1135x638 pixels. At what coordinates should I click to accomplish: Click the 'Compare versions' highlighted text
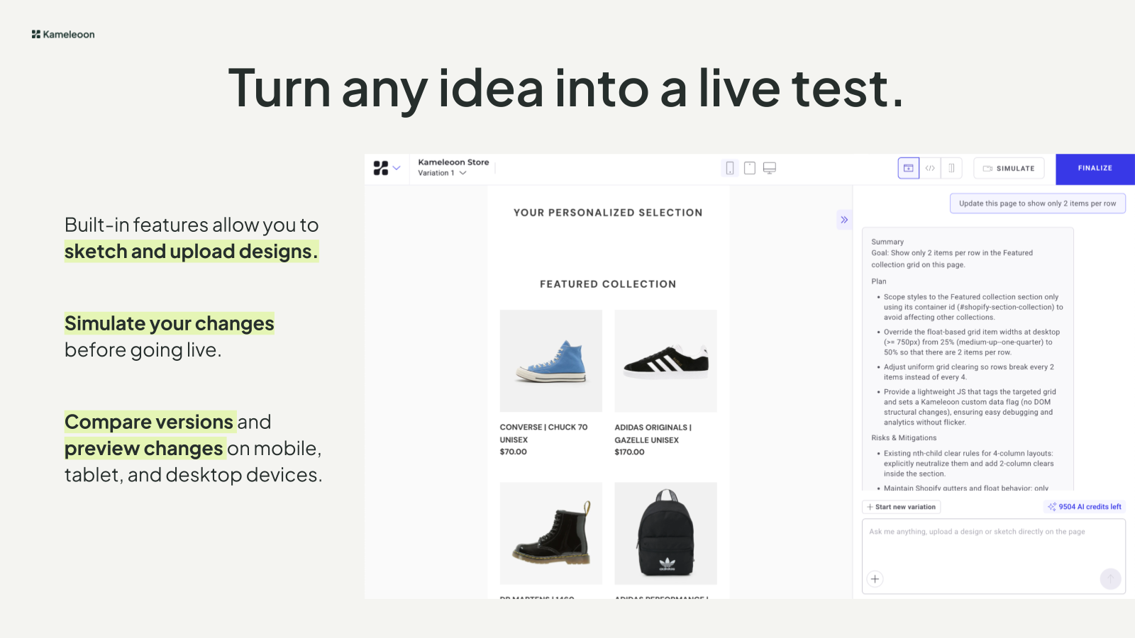click(x=150, y=422)
